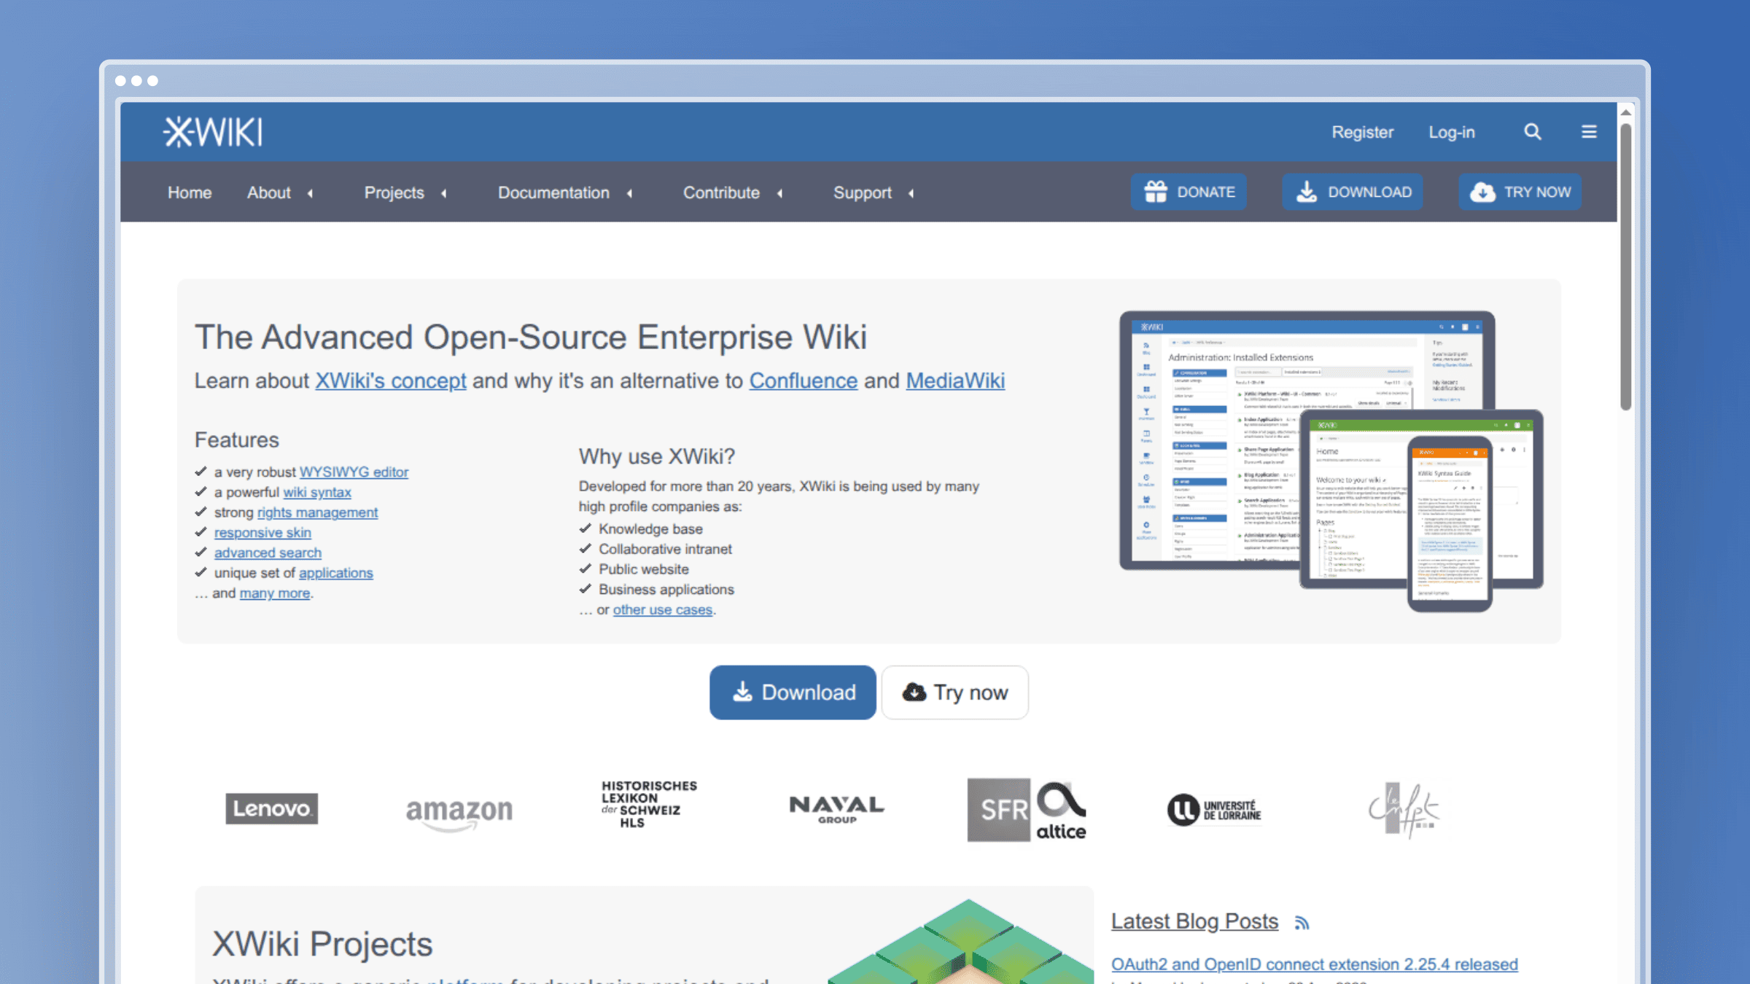This screenshot has width=1750, height=984.
Task: Click the Business applications list item
Action: click(x=666, y=590)
